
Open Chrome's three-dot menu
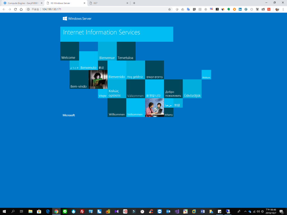point(283,9)
